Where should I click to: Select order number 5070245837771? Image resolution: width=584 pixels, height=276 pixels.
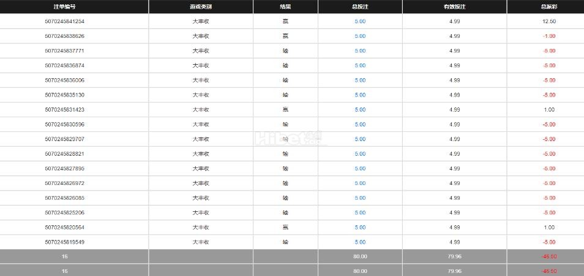click(64, 51)
